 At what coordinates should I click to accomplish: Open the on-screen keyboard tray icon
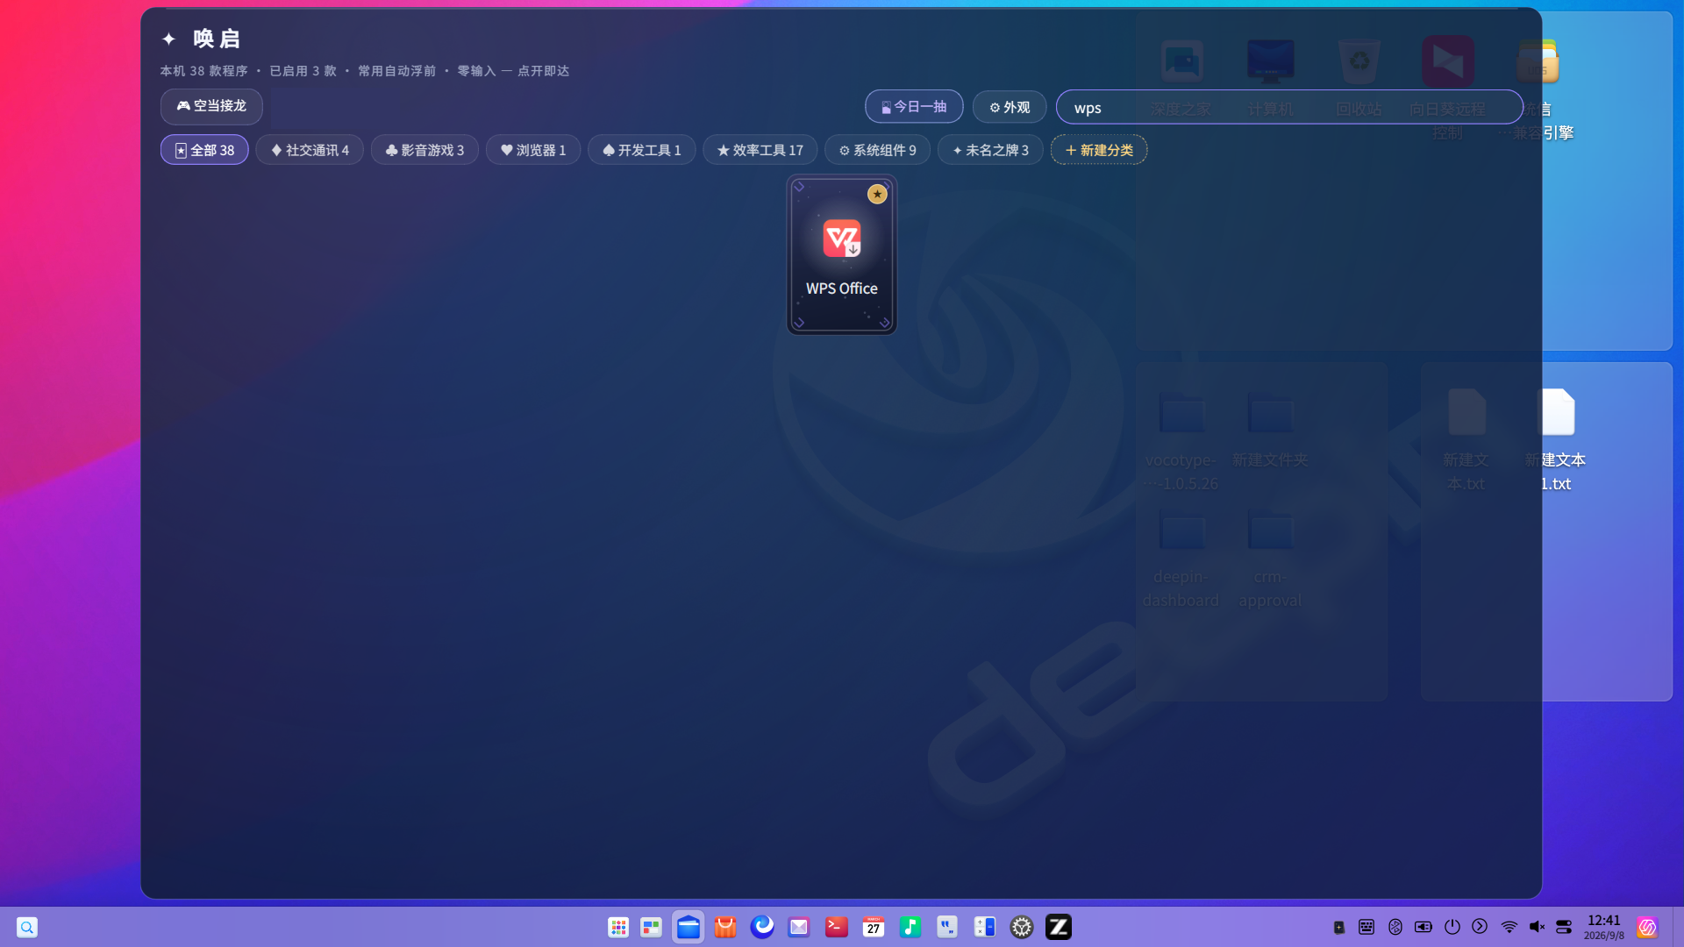pyautogui.click(x=1366, y=927)
